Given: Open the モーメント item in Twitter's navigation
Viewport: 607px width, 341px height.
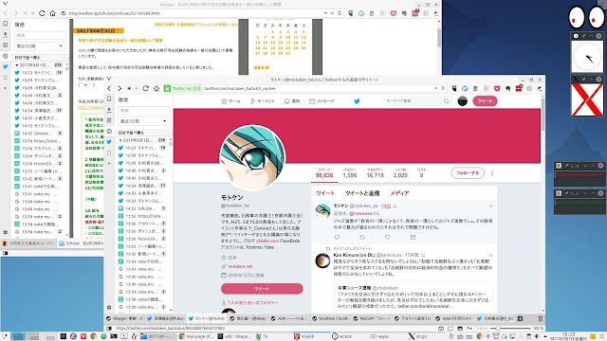Looking at the screenshot, I should click(262, 101).
